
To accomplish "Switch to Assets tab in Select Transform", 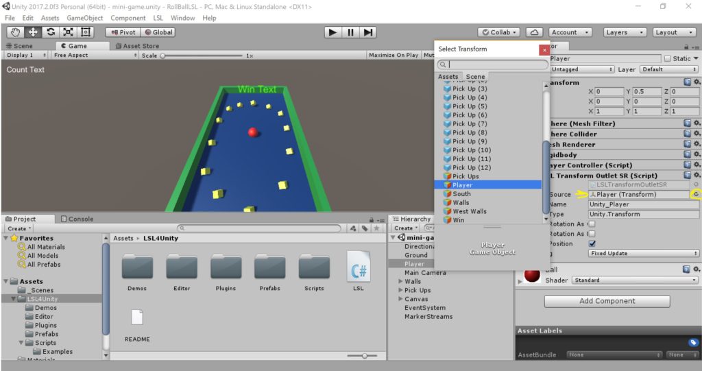I will 448,77.
